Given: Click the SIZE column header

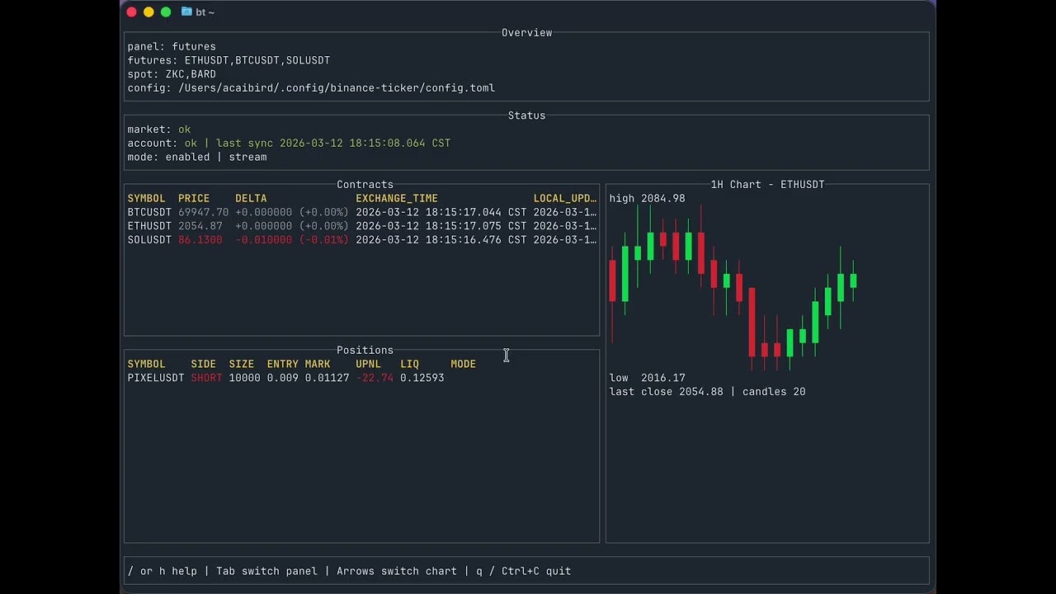Looking at the screenshot, I should point(242,364).
